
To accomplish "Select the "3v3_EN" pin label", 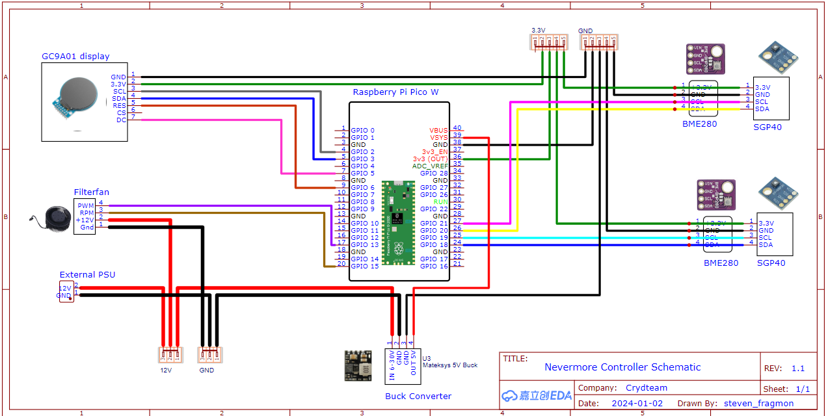I will 435,152.
